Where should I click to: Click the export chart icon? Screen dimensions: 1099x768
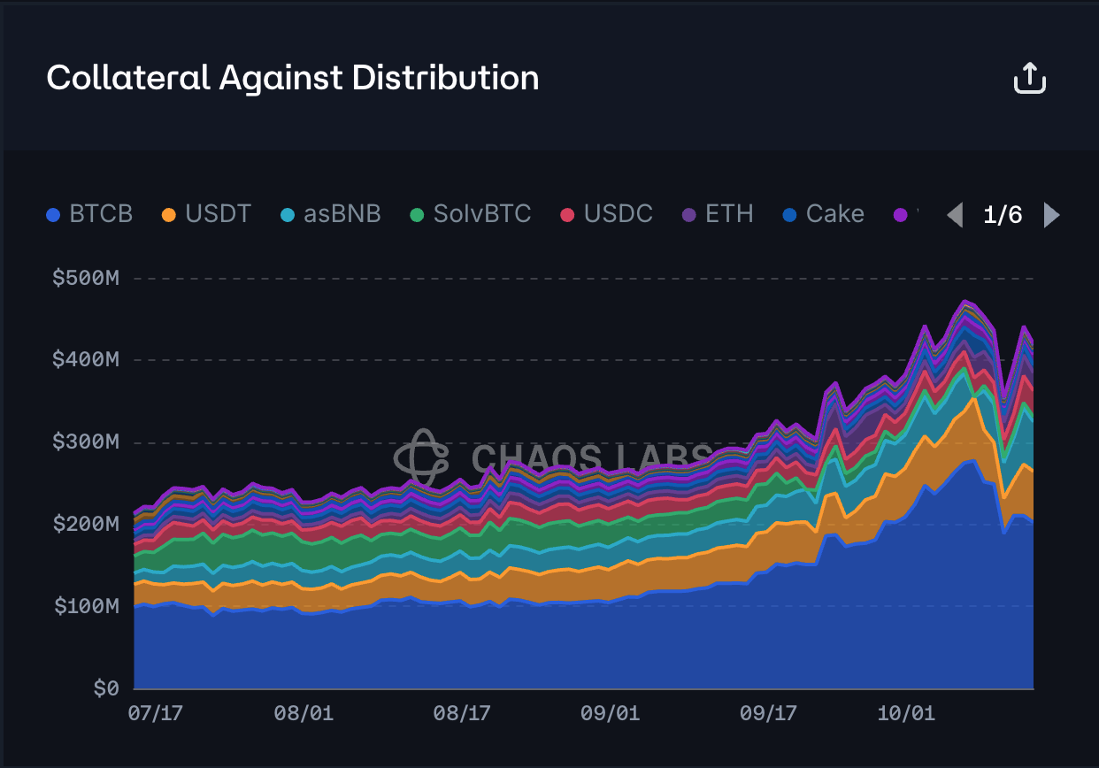click(x=1029, y=79)
